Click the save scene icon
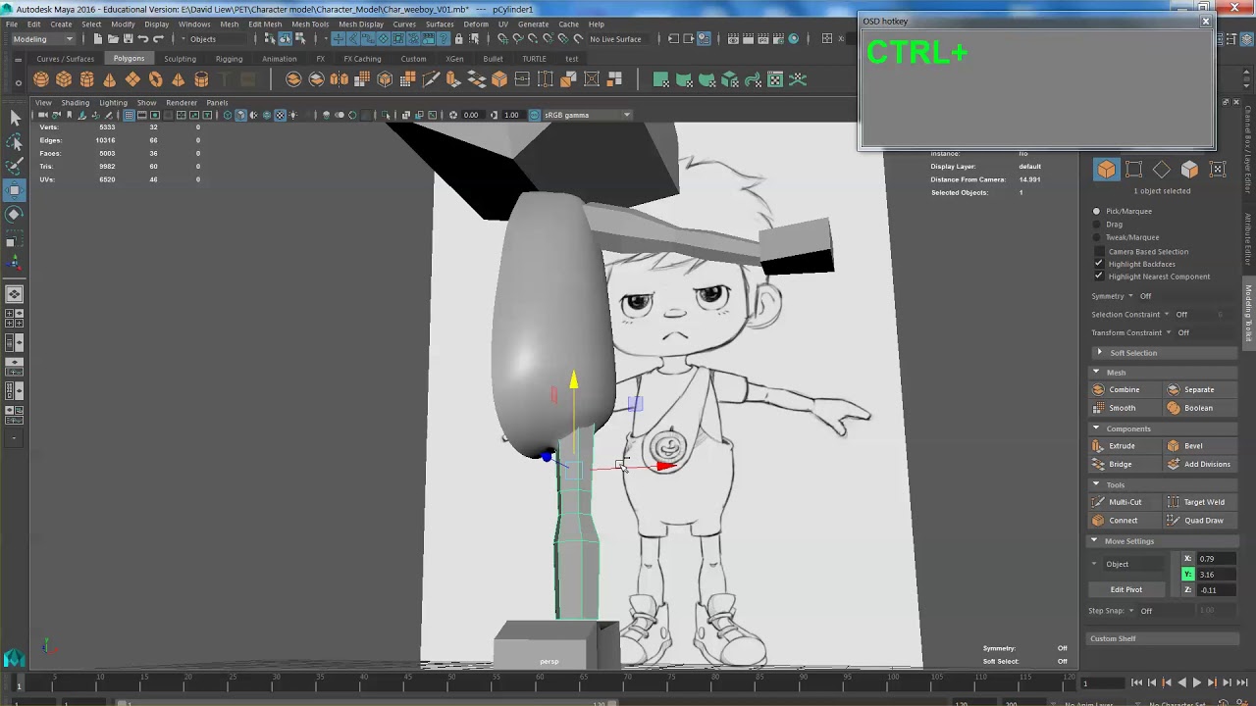Viewport: 1256px width, 706px height. [x=128, y=39]
